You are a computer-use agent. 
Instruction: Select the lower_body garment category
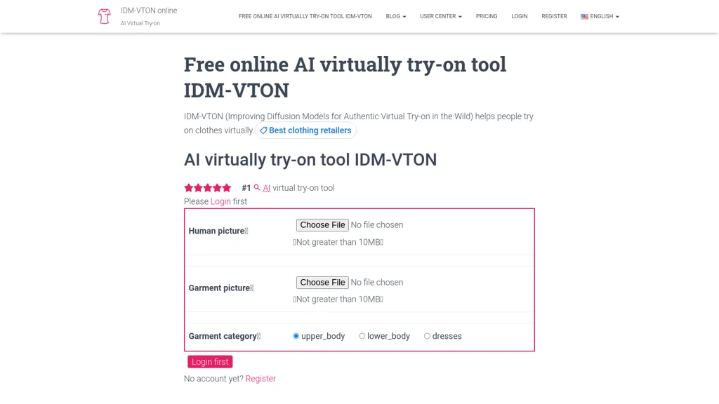pyautogui.click(x=362, y=336)
